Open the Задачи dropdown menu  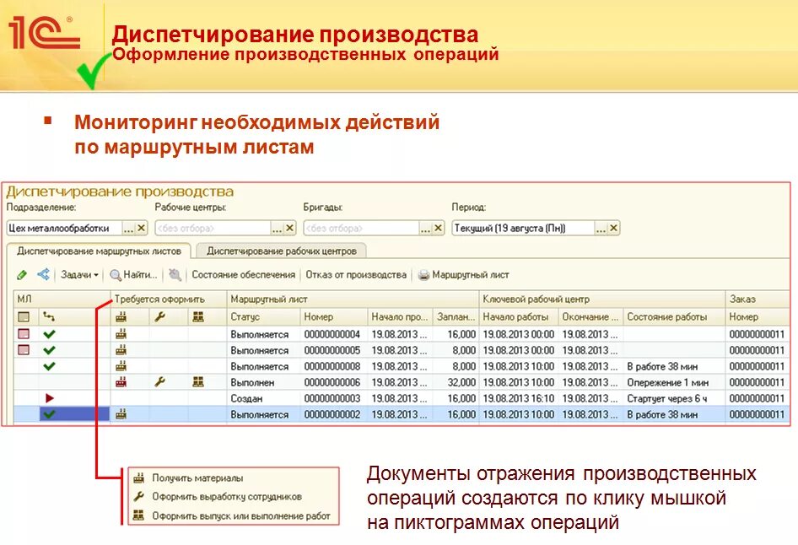pos(79,275)
